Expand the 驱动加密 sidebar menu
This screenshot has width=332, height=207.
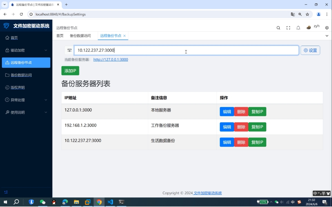point(26,50)
